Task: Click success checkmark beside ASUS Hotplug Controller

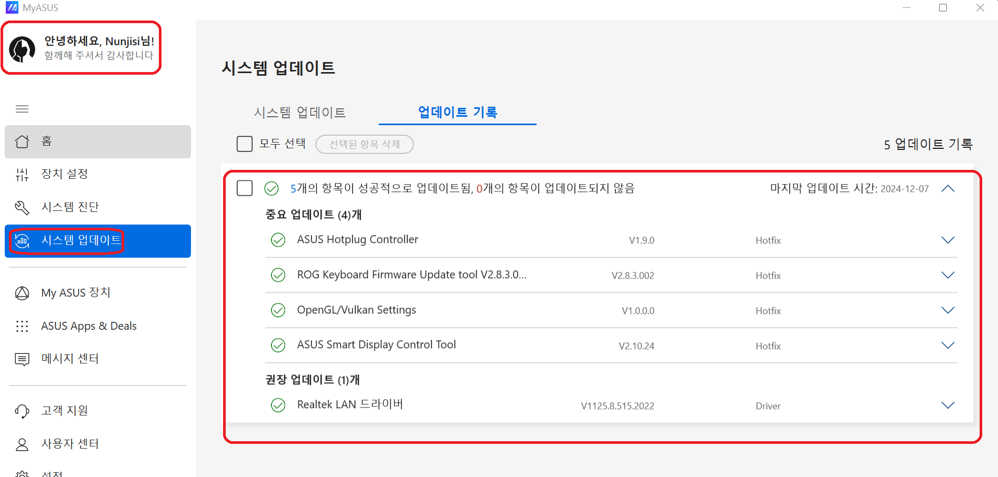Action: click(x=278, y=240)
